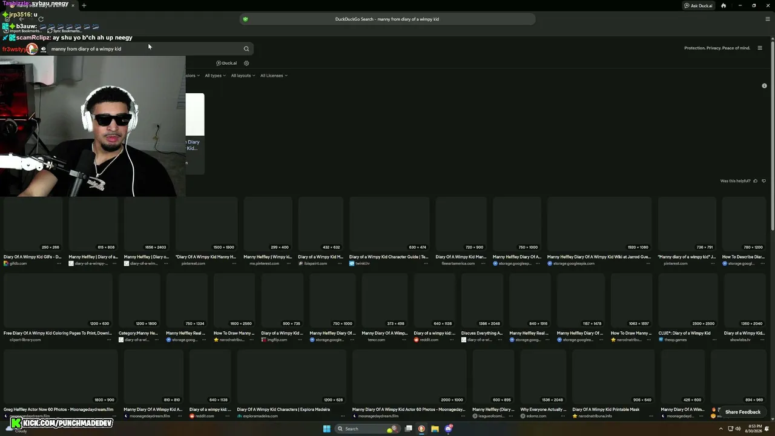Open 'Diary of a Wimpy Kid Character Guide' result

(x=388, y=257)
